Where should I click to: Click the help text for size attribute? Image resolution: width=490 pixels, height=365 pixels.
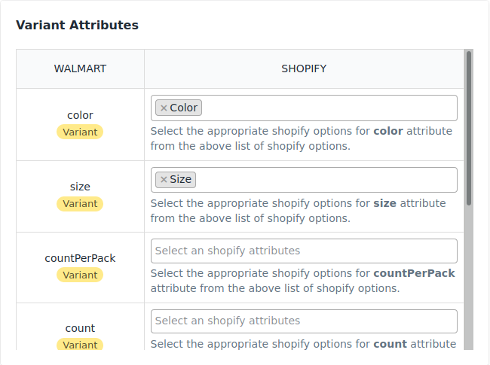tap(298, 211)
